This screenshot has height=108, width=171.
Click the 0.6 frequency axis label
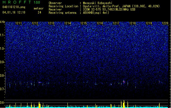pyautogui.click(x=2, y=103)
